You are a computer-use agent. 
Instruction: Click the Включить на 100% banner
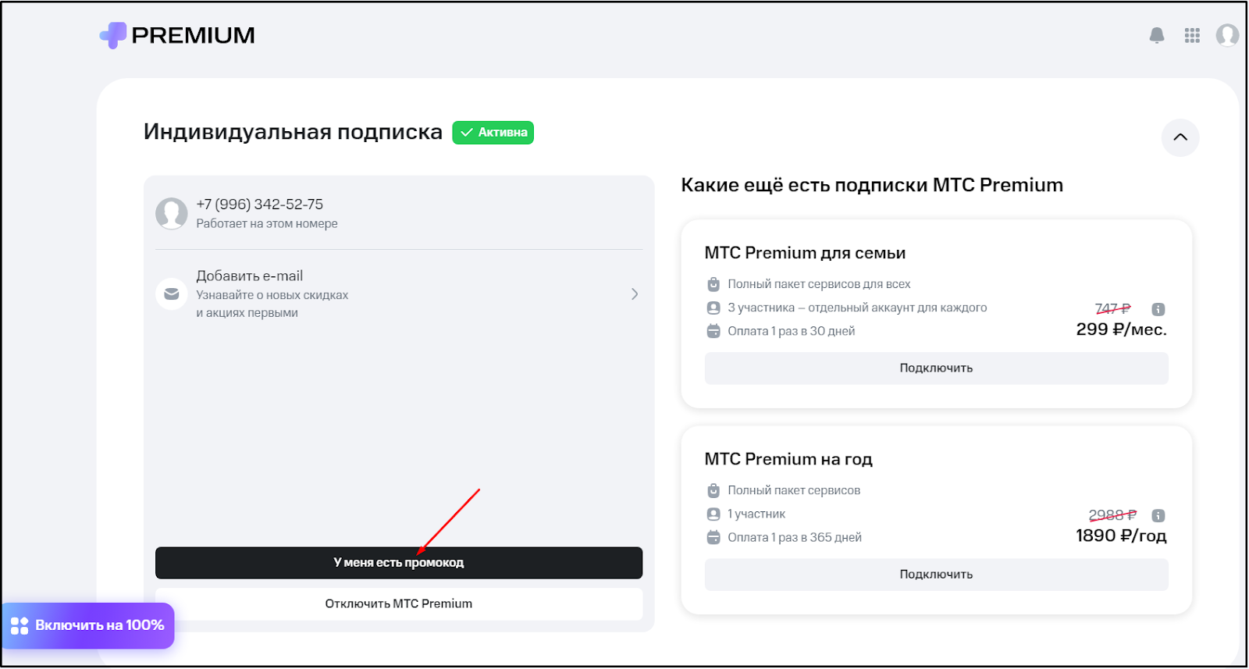click(x=87, y=625)
